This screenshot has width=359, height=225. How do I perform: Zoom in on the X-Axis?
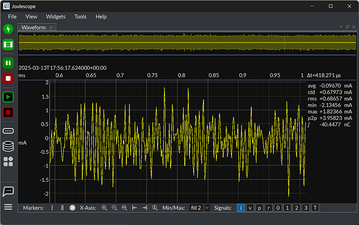(x=104, y=208)
